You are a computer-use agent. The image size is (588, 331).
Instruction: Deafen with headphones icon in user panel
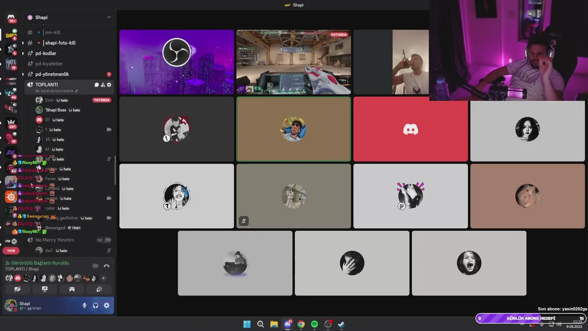click(x=96, y=305)
